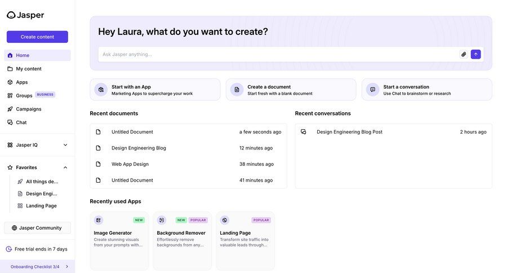The image size is (507, 273).
Task: Go to Home in sidebar
Action: 37,55
